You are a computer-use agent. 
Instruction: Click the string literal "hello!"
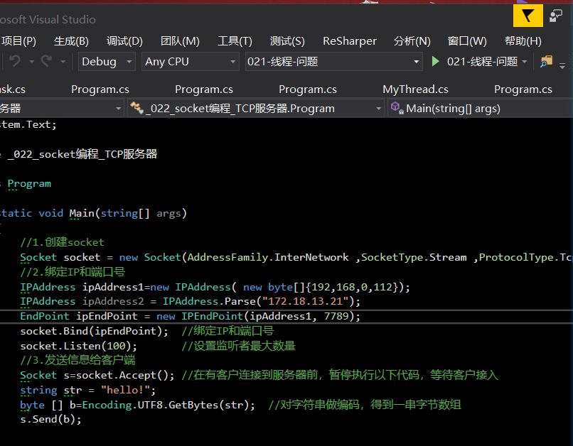pos(125,390)
